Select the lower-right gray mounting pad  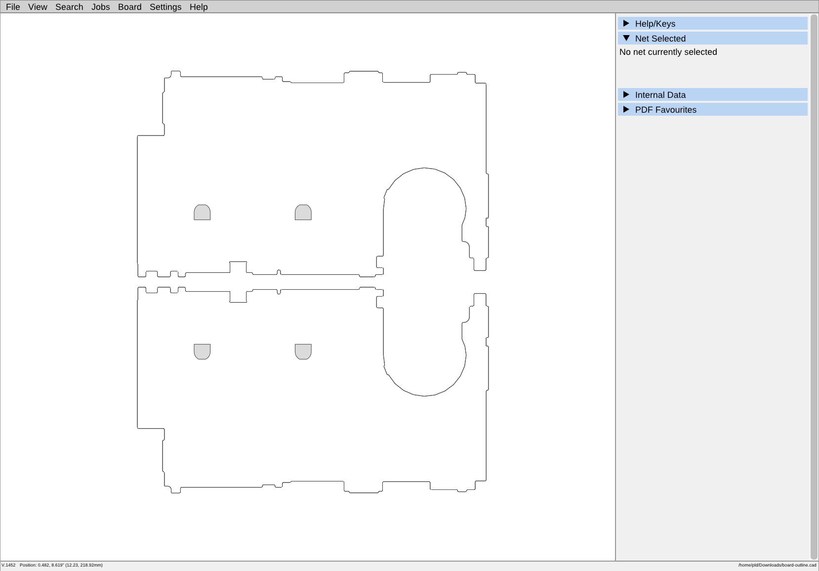pos(303,352)
